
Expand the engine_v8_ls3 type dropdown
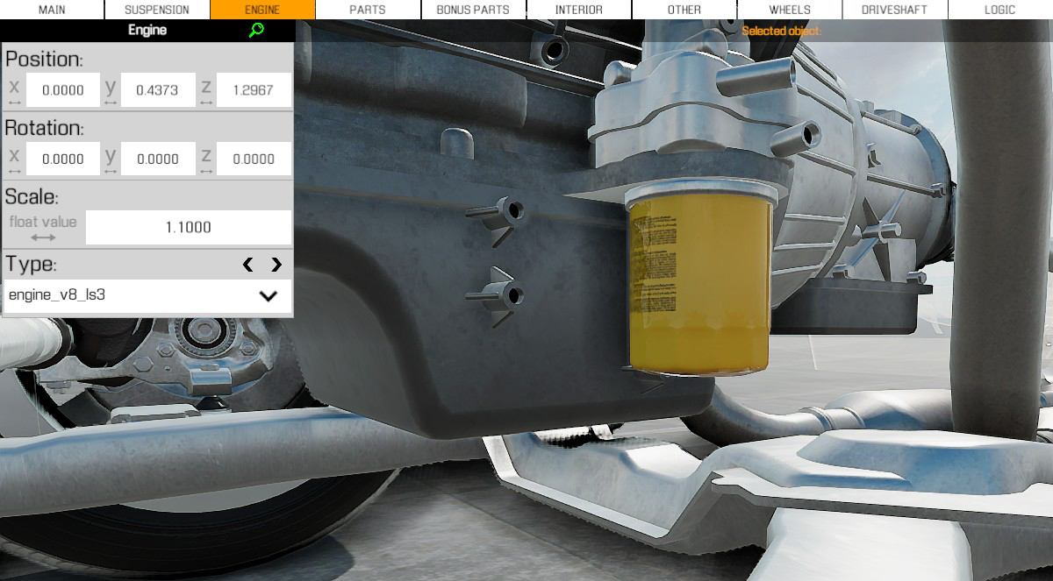point(269,295)
